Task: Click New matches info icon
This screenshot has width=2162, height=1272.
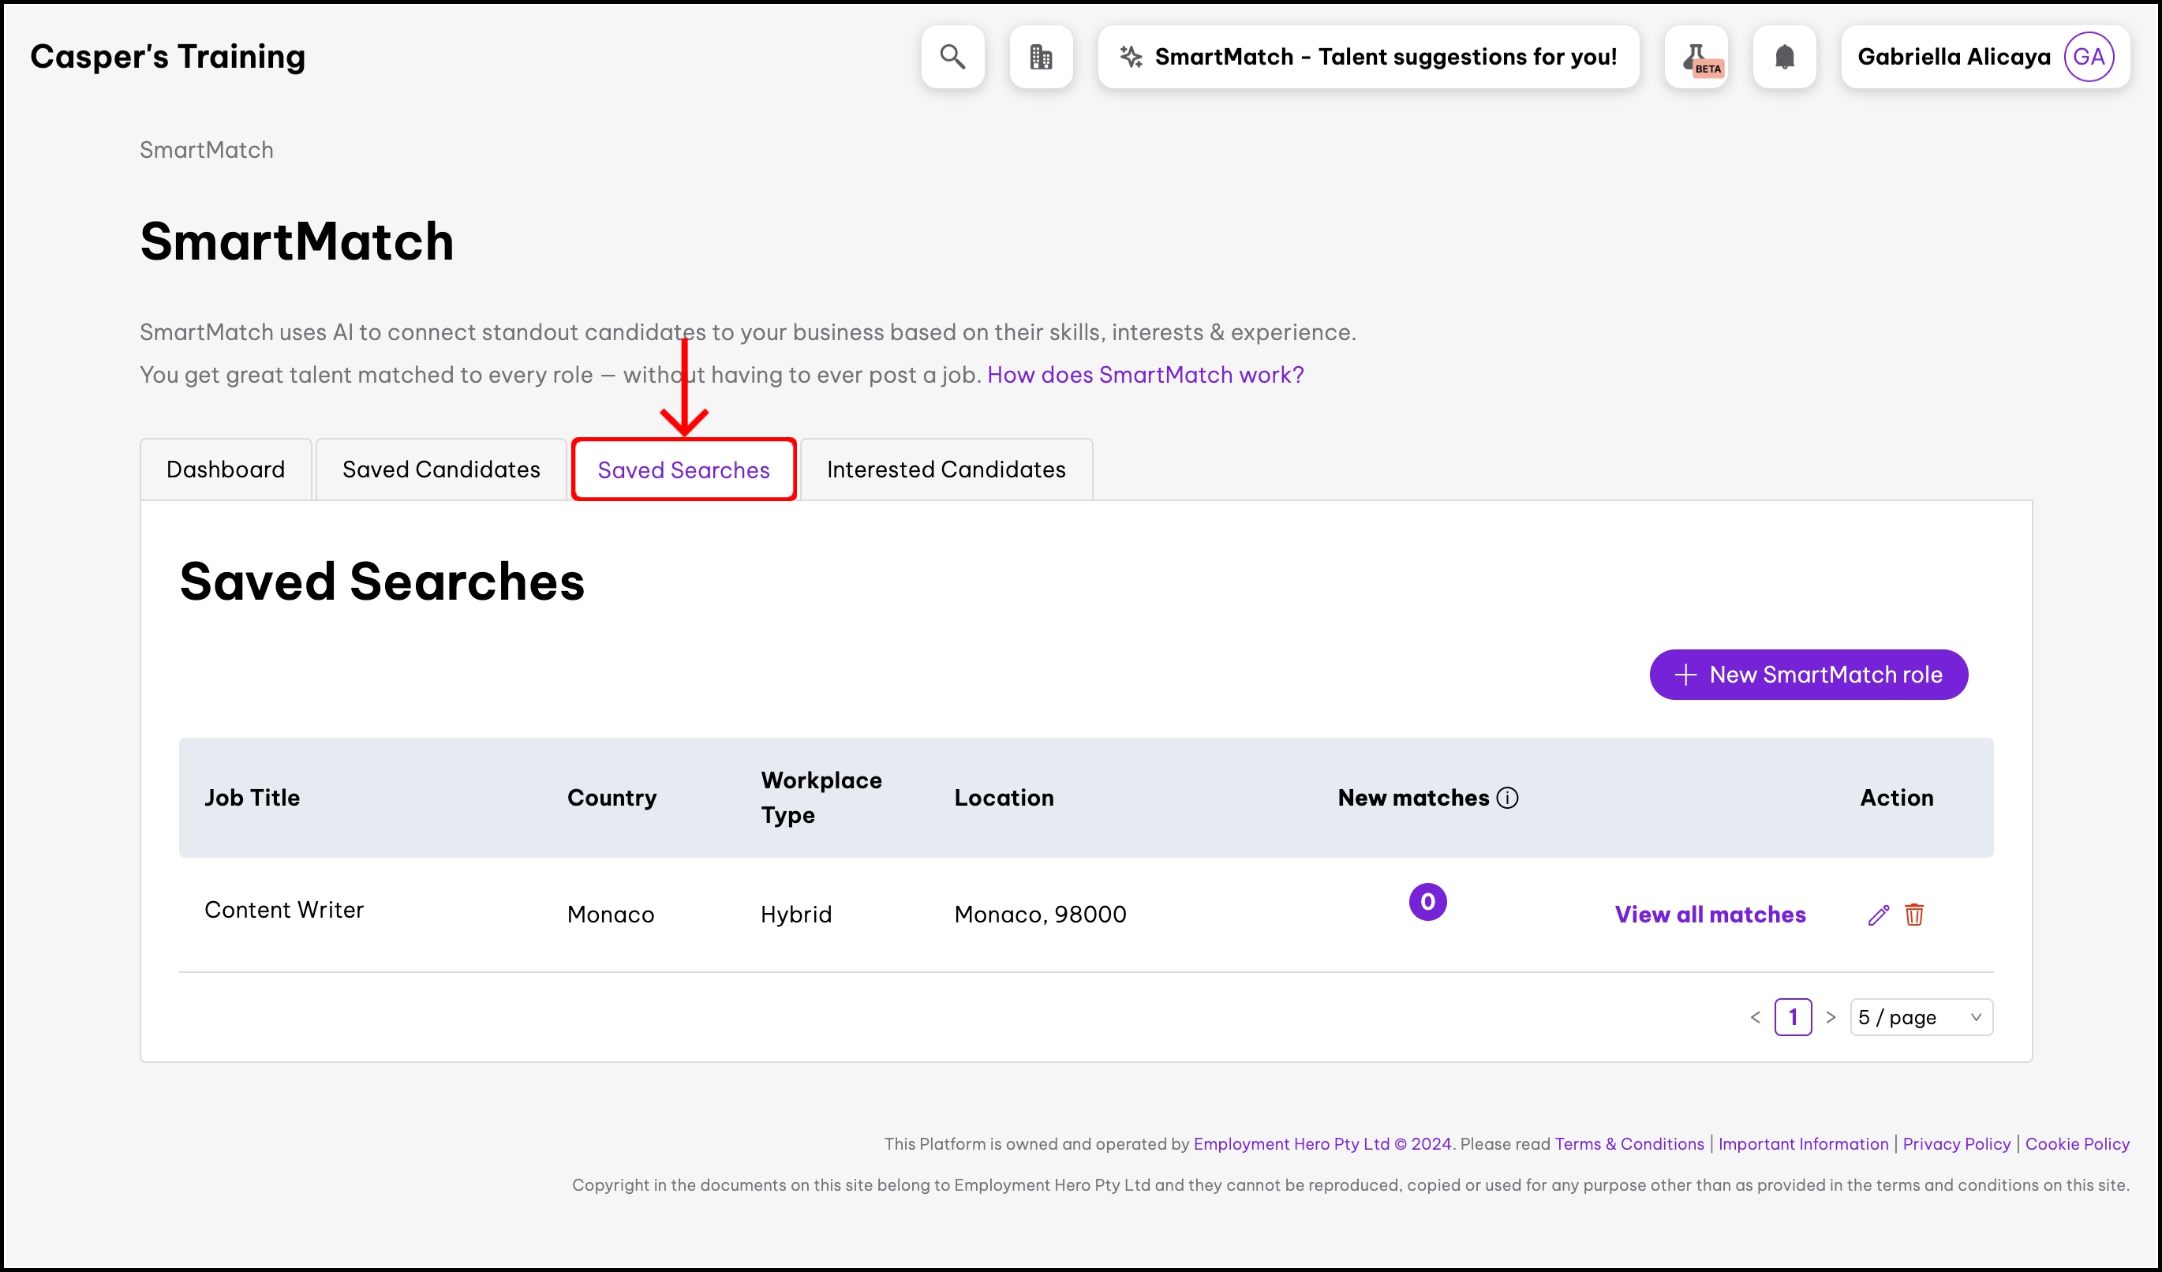Action: (1507, 798)
